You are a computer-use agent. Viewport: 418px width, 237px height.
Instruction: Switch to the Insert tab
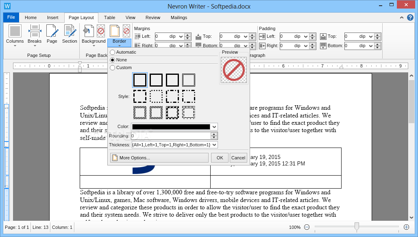[x=53, y=17]
